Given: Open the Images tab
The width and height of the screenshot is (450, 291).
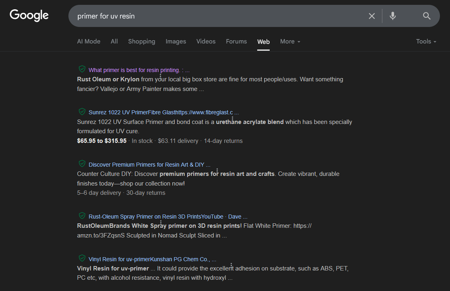Looking at the screenshot, I should pyautogui.click(x=175, y=41).
